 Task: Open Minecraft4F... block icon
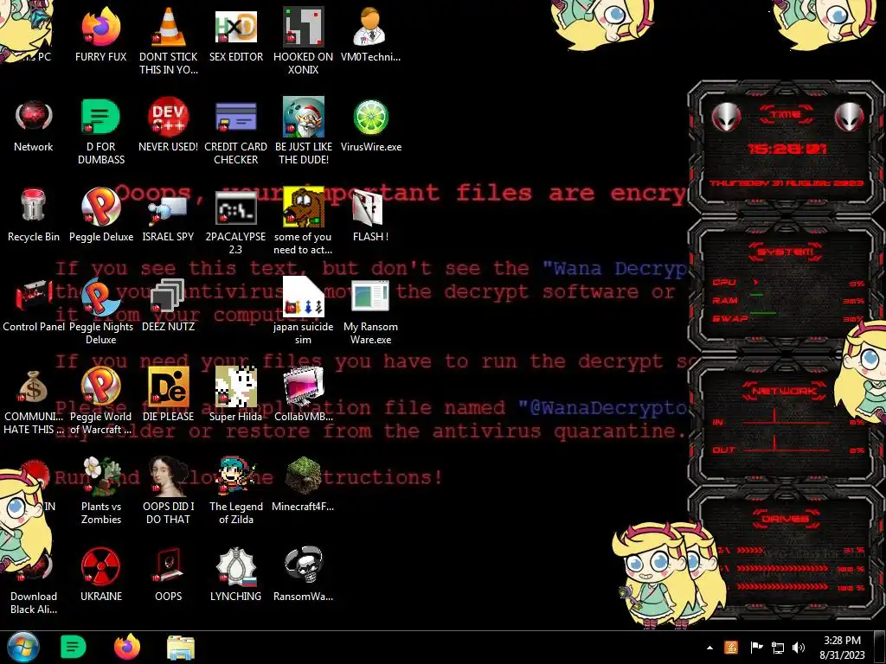pos(304,476)
